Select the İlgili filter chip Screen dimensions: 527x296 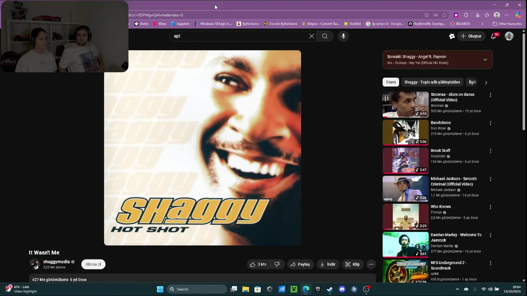473,82
